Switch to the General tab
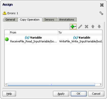The height and width of the screenshot is (99, 107). [10, 20]
